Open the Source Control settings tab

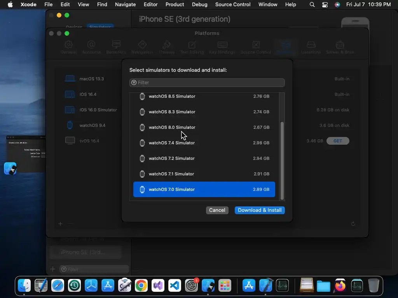pos(256,47)
